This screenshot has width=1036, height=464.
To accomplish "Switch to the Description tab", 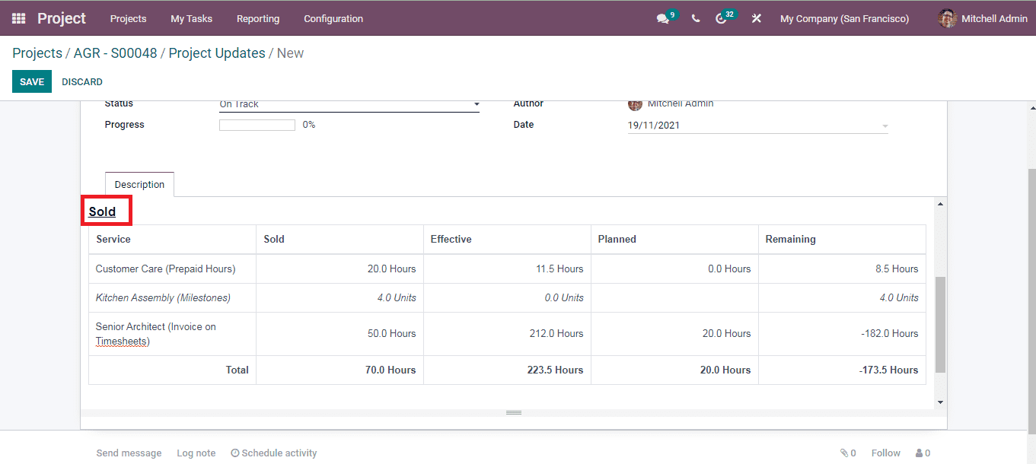I will (x=139, y=184).
